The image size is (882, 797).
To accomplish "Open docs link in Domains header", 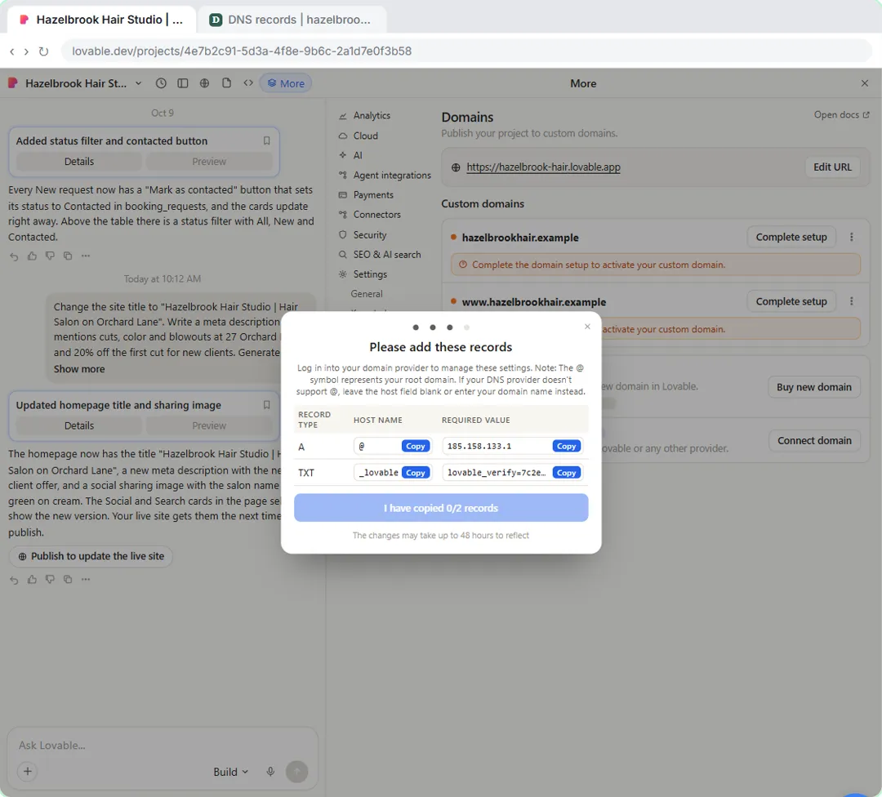I will pos(841,115).
